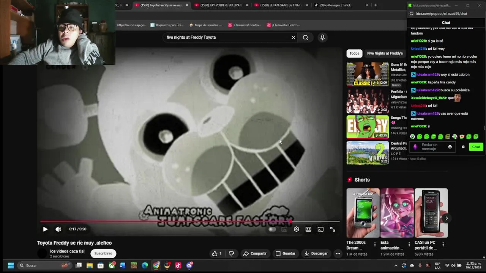Switch to theater mode view
This screenshot has height=273, width=486.
(308, 229)
